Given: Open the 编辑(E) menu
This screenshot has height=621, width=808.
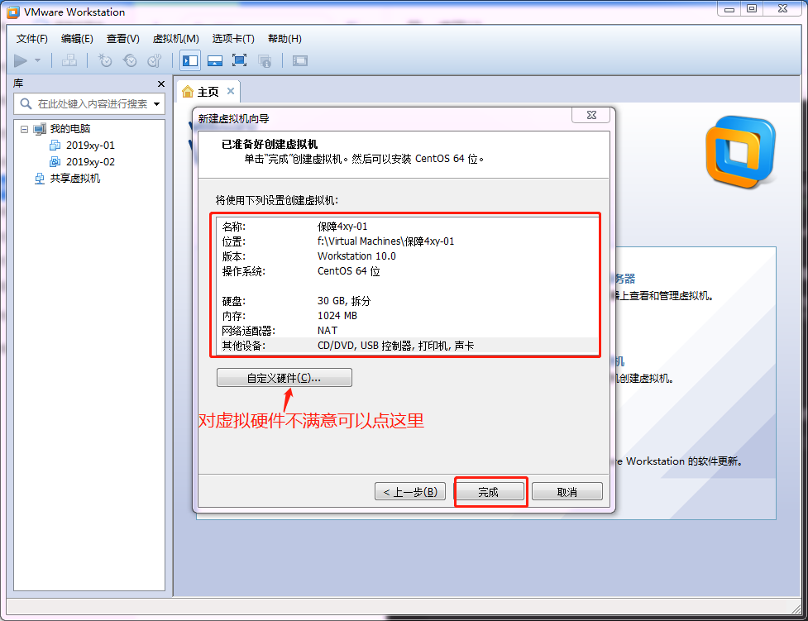Looking at the screenshot, I should click(x=77, y=39).
